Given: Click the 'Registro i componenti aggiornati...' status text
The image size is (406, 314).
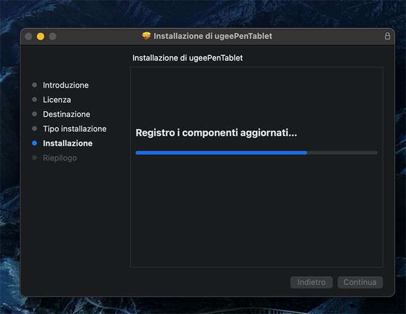Looking at the screenshot, I should click(x=216, y=133).
